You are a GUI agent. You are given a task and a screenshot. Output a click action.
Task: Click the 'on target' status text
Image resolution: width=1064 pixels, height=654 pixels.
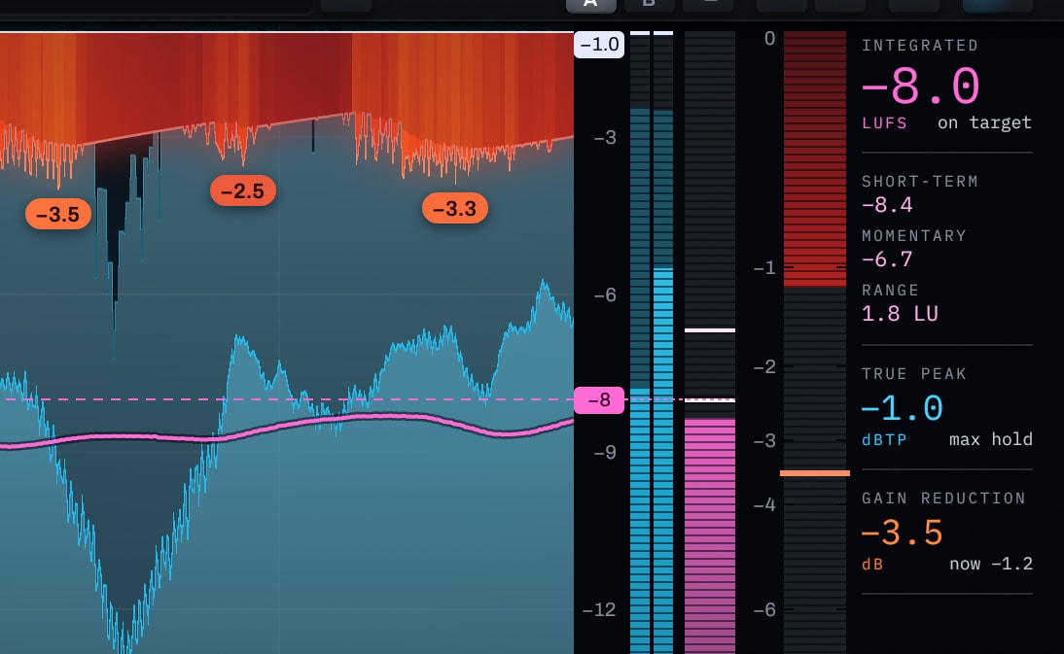(984, 122)
